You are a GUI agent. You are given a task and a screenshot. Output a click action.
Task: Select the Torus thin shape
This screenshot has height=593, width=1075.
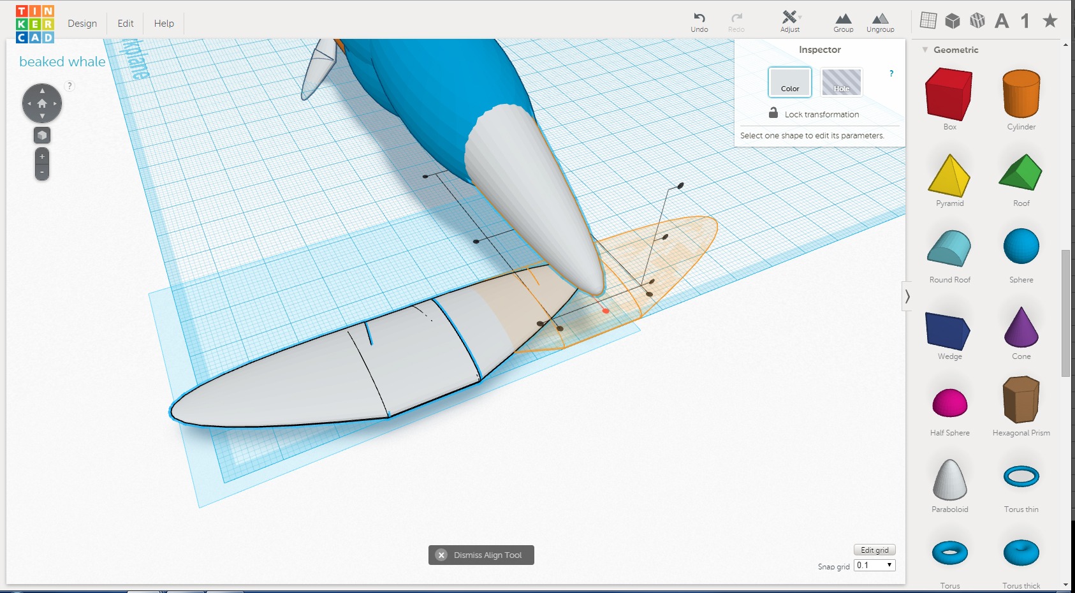coord(1021,476)
